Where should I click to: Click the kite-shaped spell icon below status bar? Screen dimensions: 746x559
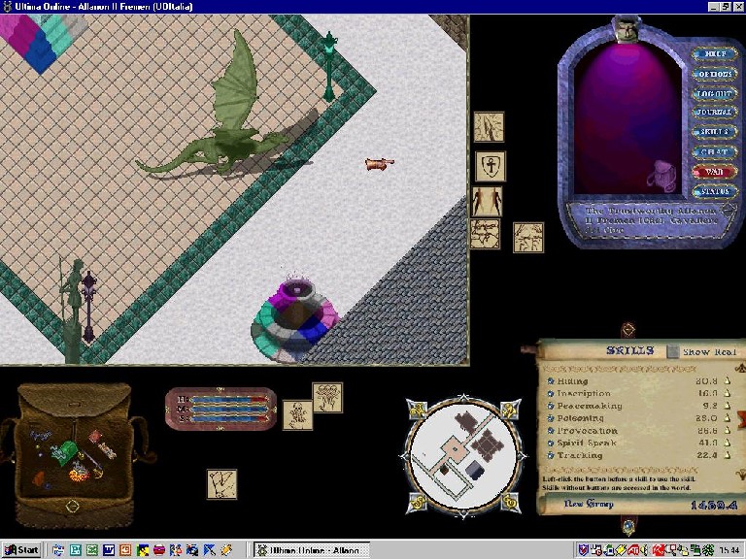(x=221, y=484)
